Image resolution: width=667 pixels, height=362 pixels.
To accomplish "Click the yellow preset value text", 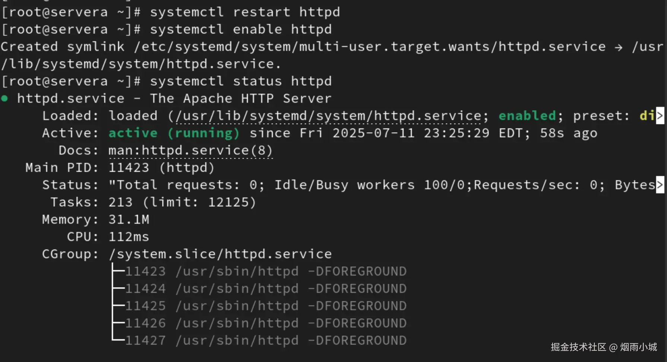I will tap(647, 116).
